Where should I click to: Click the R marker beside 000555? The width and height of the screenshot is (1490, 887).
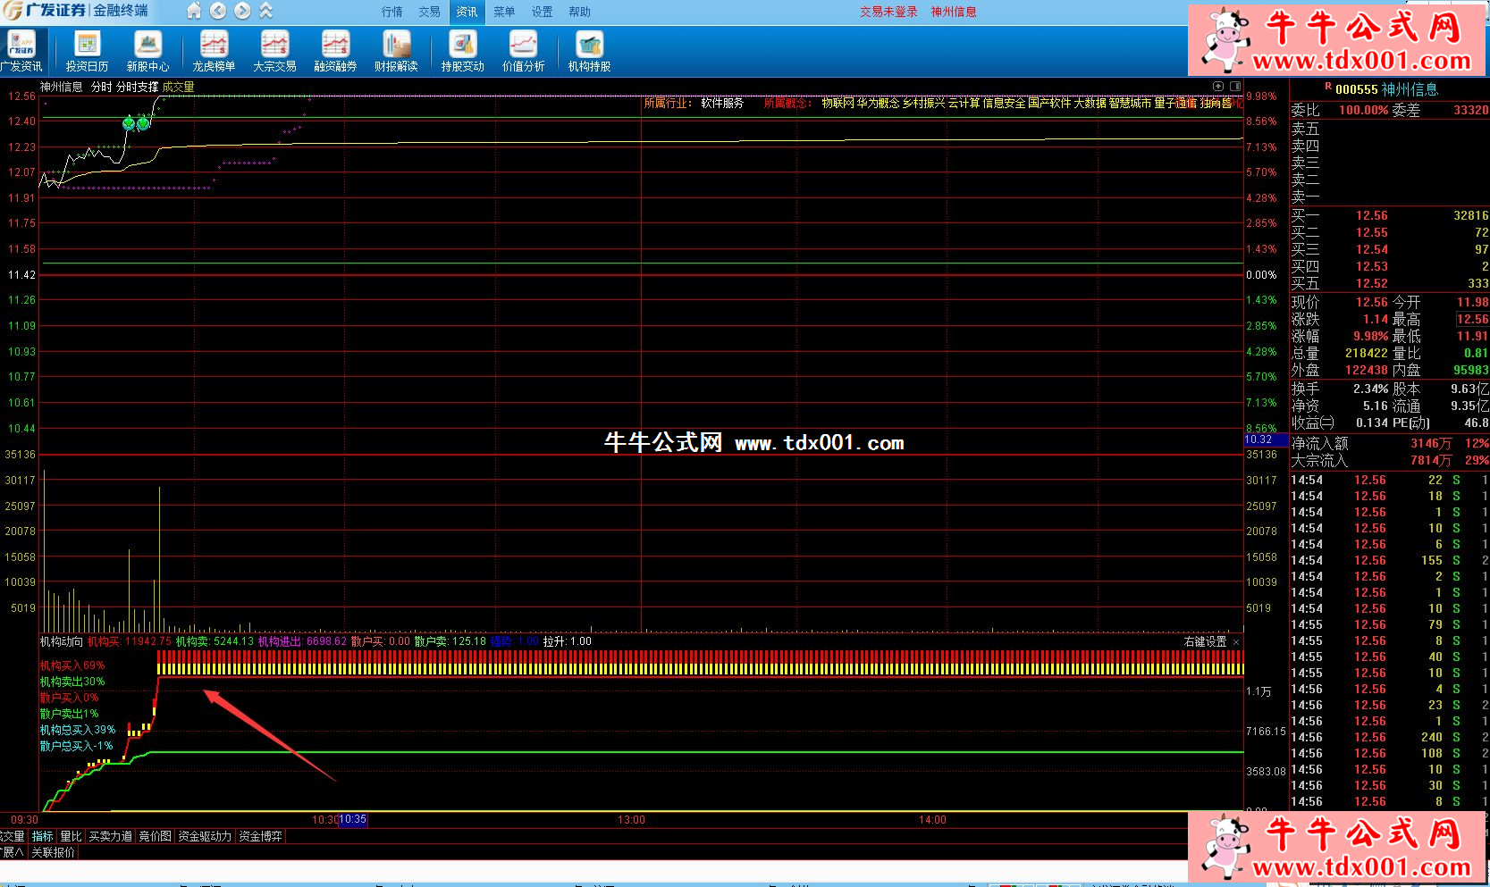(1327, 88)
